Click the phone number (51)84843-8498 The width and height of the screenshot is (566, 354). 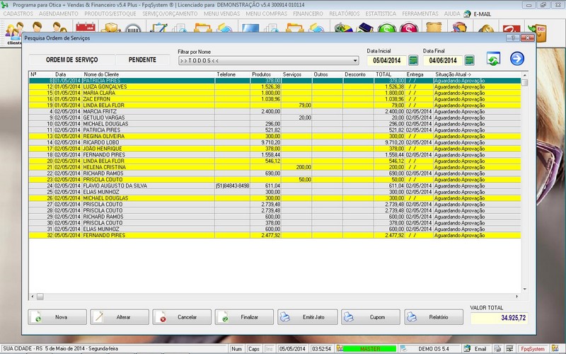[x=233, y=185]
